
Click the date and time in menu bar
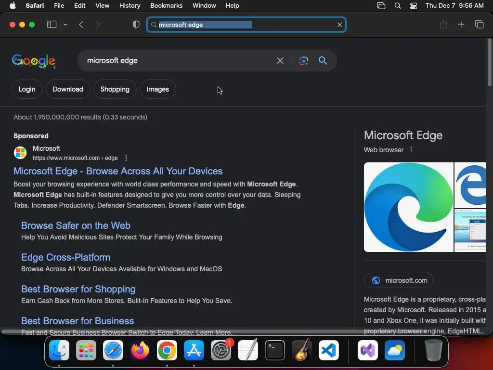pyautogui.click(x=454, y=6)
